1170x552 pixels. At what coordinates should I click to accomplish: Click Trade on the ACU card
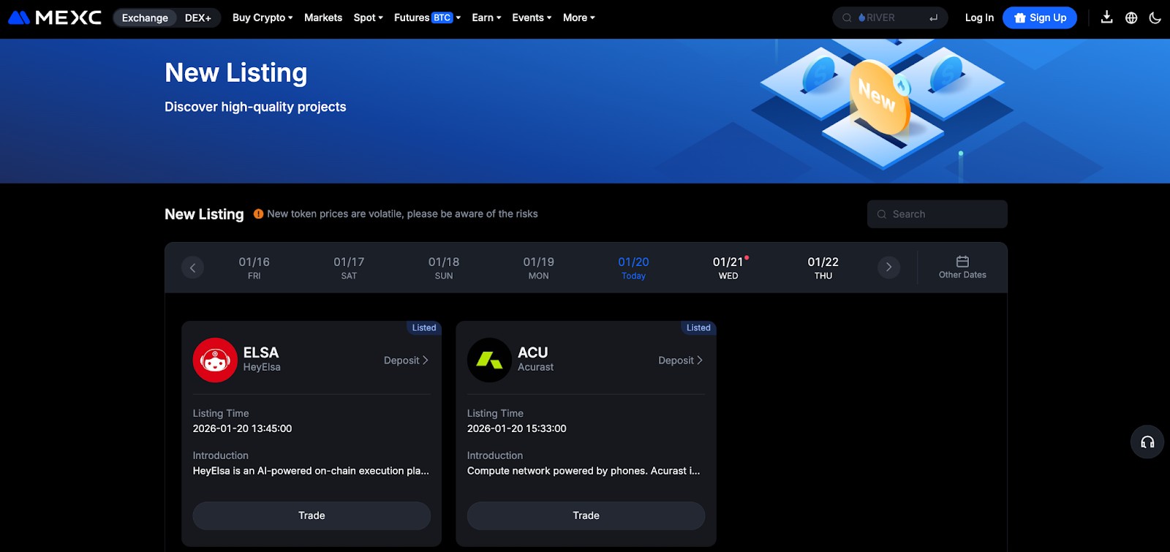tap(586, 515)
